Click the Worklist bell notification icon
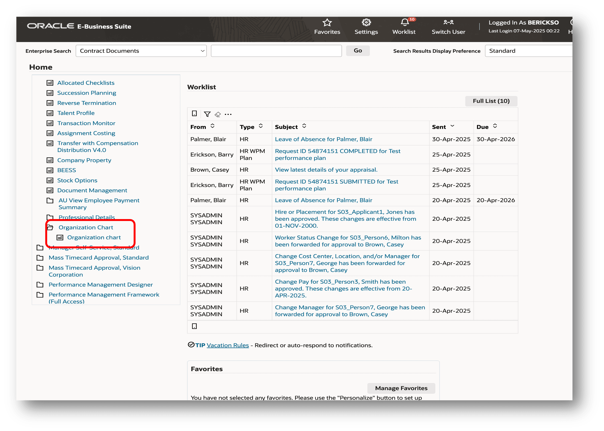 tap(404, 23)
